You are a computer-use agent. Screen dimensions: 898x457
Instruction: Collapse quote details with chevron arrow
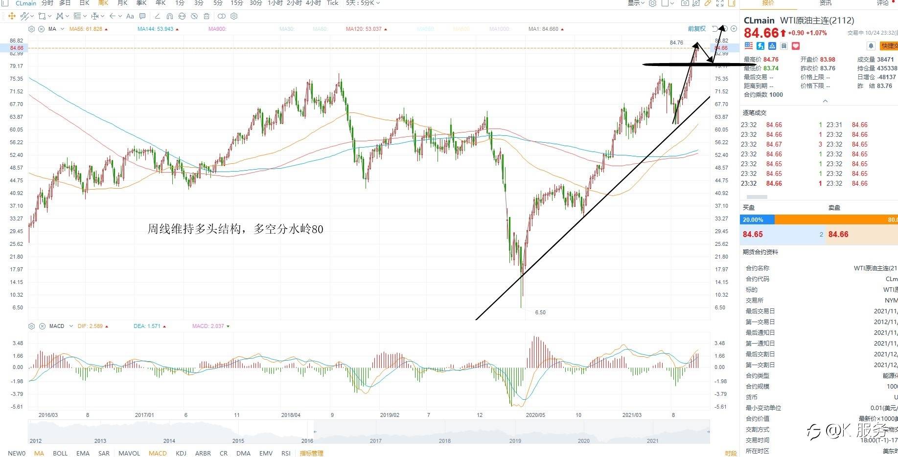(825, 101)
